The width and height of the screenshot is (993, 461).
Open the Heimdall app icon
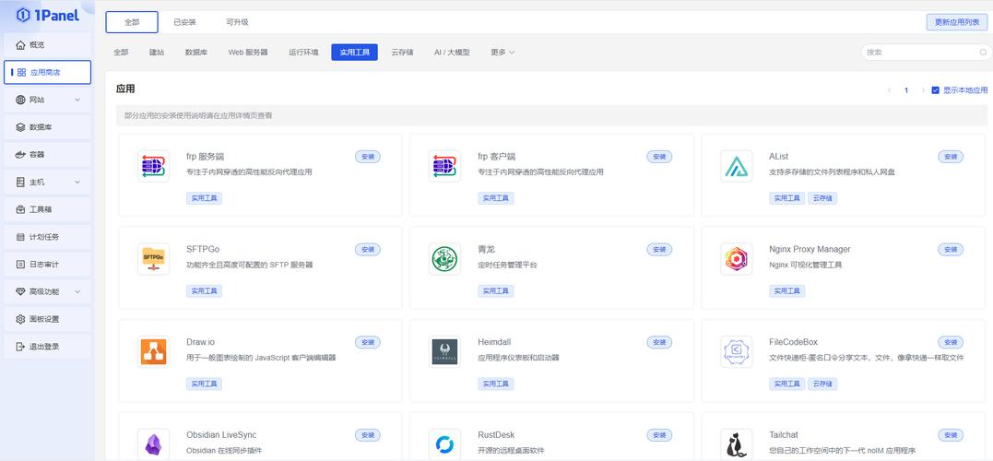pos(444,351)
